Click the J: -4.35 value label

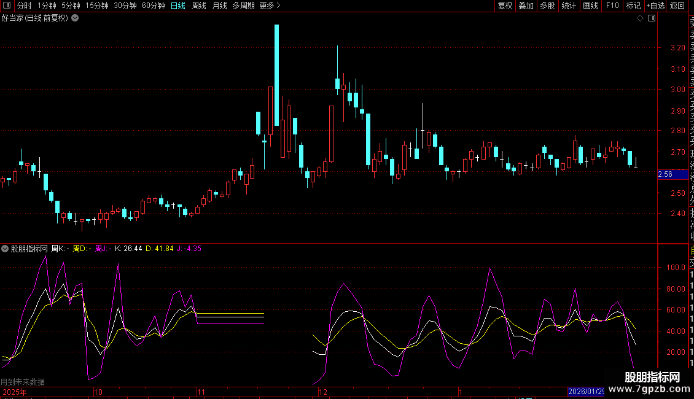pos(189,249)
